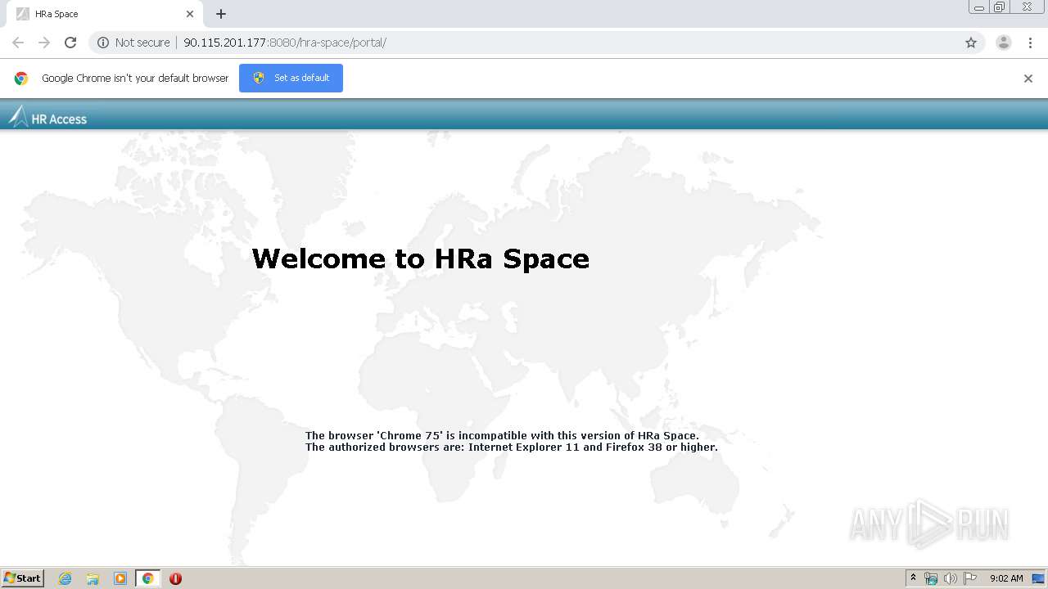Viewport: 1048px width, 589px height.
Task: Open the Chrome three-dot menu
Action: [x=1030, y=43]
